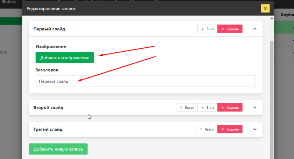Delete the third slide

point(230,129)
